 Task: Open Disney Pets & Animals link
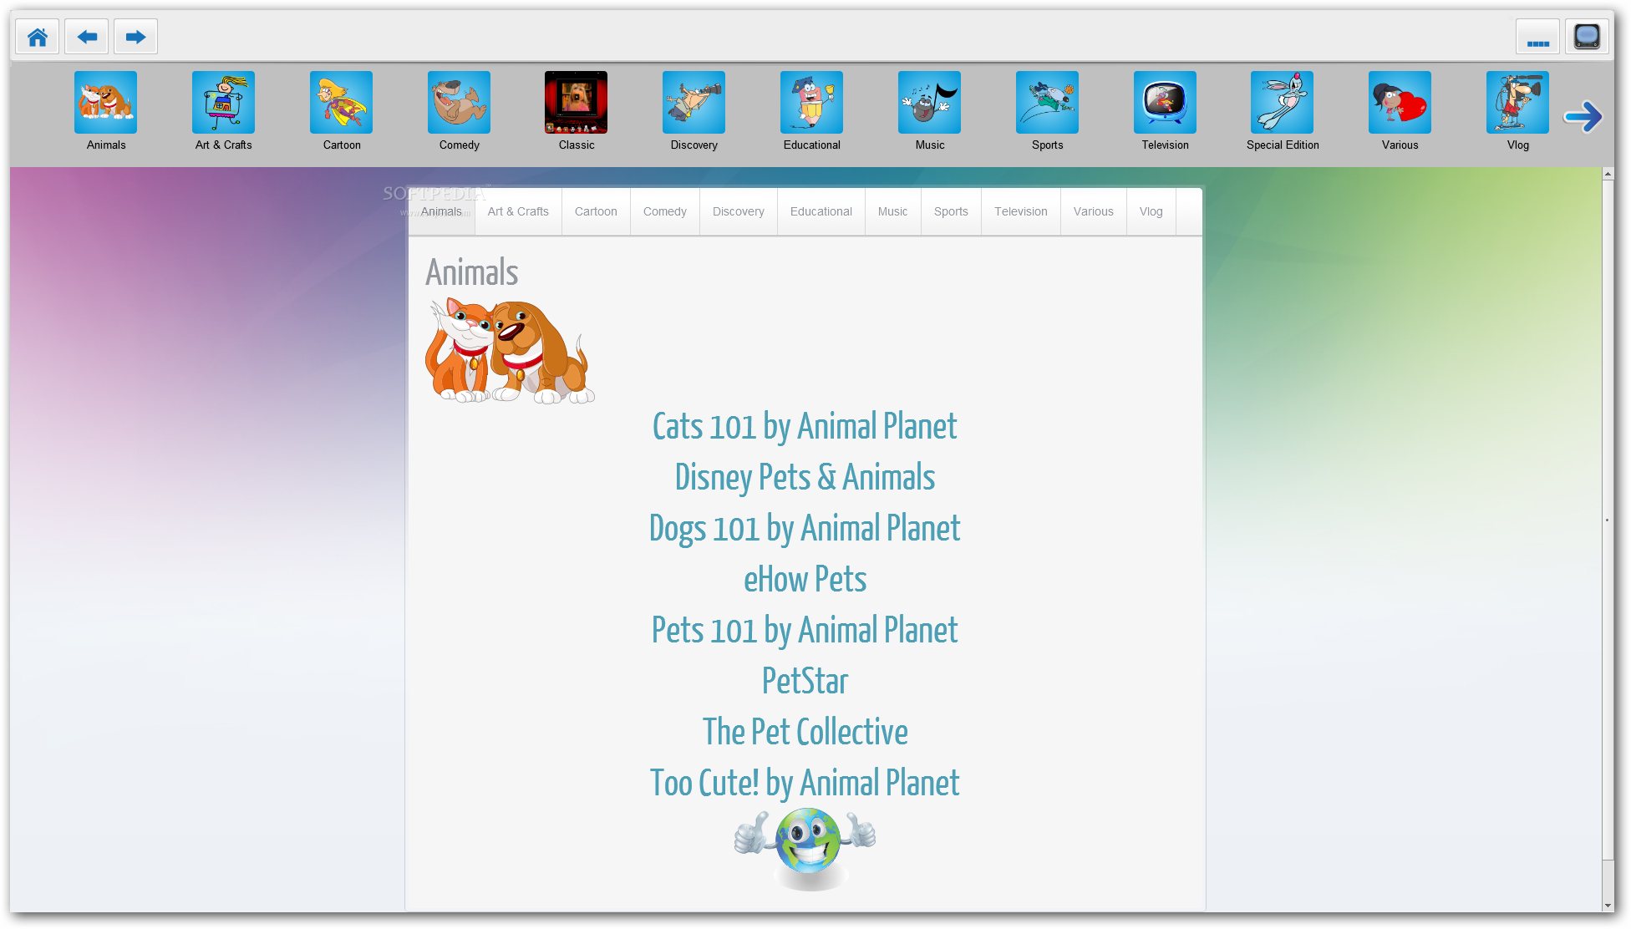[x=805, y=478]
